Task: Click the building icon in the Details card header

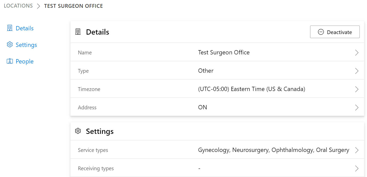Action: tap(78, 32)
